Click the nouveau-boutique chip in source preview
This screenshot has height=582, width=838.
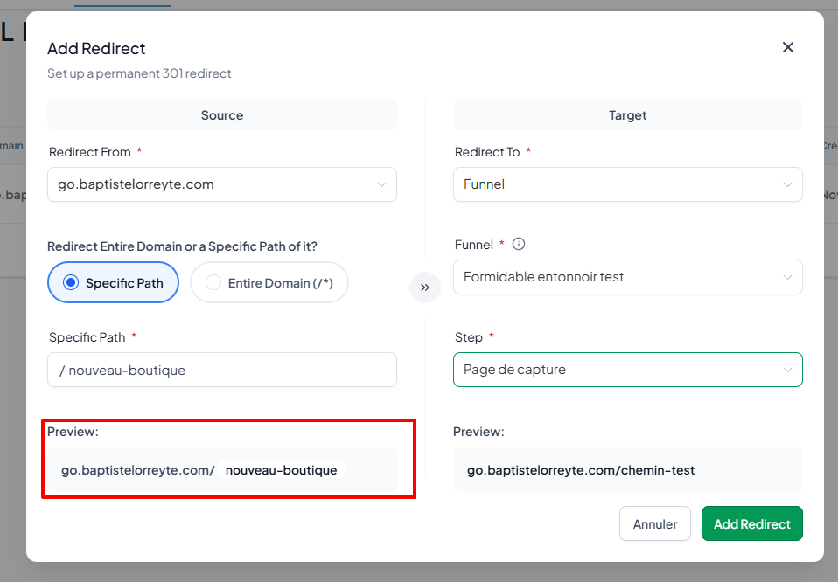(x=281, y=470)
